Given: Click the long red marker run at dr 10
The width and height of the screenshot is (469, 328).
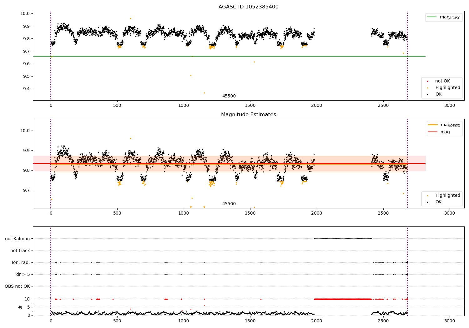Looking at the screenshot, I should pos(343,299).
